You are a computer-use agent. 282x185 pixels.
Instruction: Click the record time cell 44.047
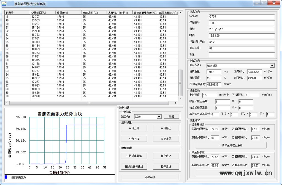click(36, 67)
